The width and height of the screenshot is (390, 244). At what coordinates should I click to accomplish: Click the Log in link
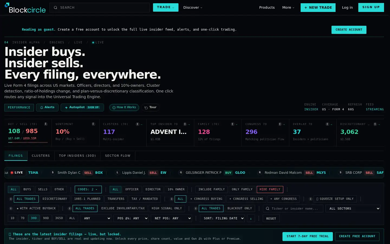[347, 8]
